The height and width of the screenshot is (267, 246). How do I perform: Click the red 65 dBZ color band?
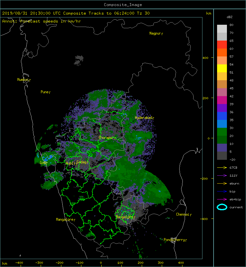click(222, 44)
